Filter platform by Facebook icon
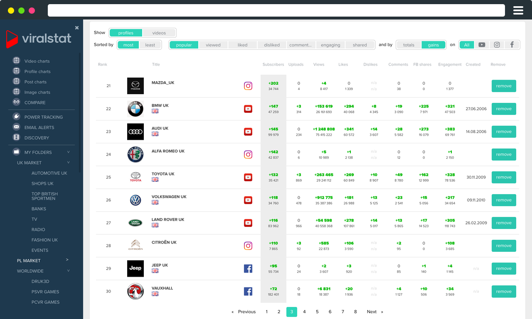The width and height of the screenshot is (532, 319). point(512,45)
